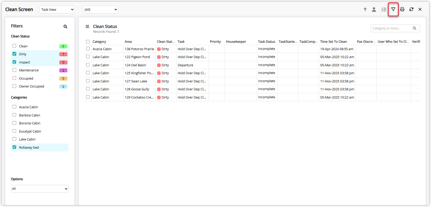Select the 129 Cockatoo row checkbox
Screen dimensions: 431x207
pyautogui.click(x=88, y=97)
